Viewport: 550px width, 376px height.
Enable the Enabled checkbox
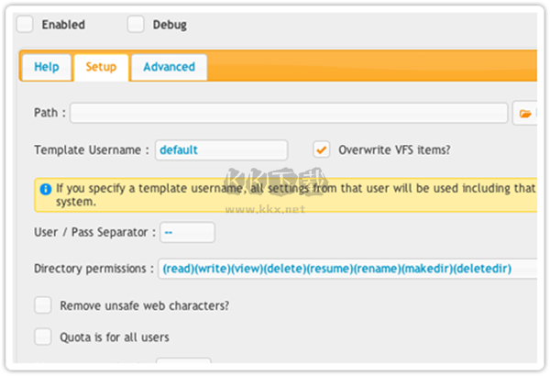(x=26, y=25)
